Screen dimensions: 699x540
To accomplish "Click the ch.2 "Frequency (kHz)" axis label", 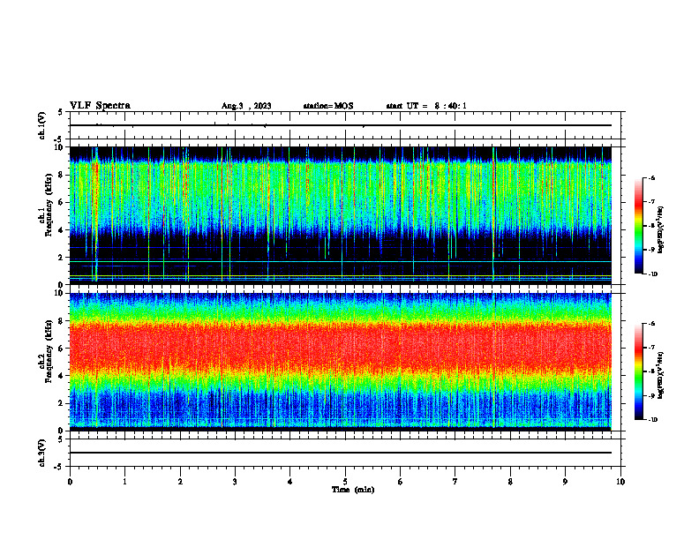I will click(49, 350).
